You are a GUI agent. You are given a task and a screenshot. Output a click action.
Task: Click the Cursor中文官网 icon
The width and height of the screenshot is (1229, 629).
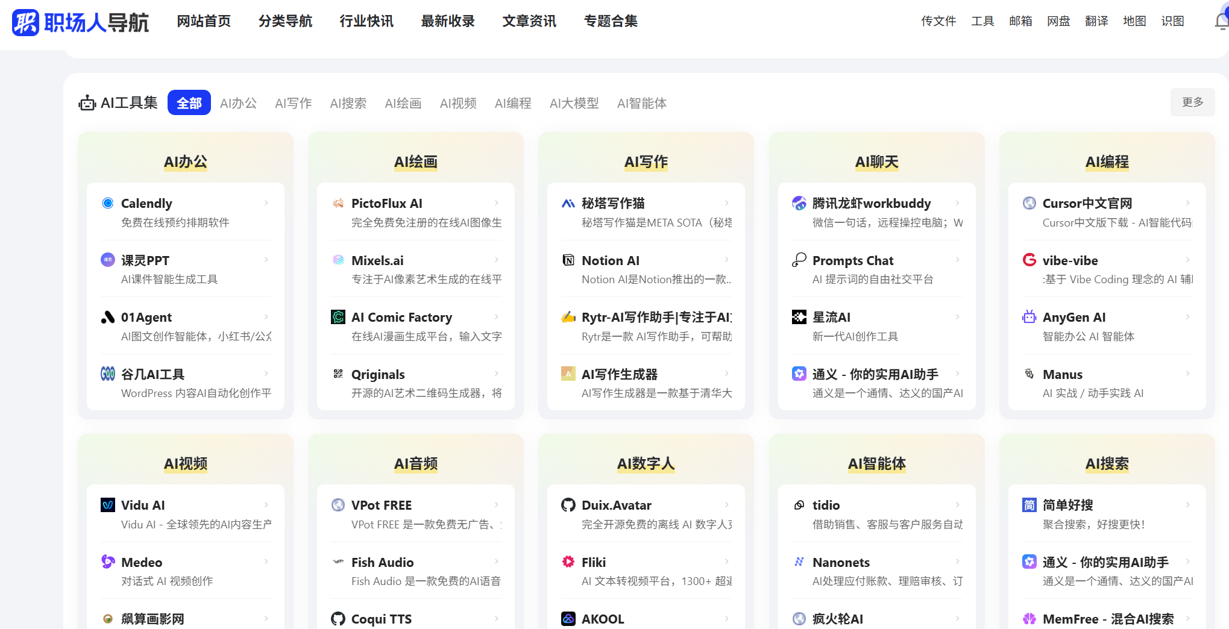1029,203
